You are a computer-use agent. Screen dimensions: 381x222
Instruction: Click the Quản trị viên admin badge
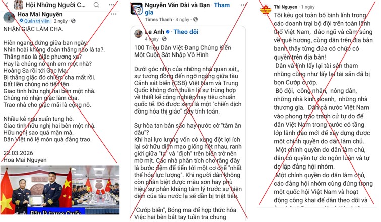pos(35,21)
